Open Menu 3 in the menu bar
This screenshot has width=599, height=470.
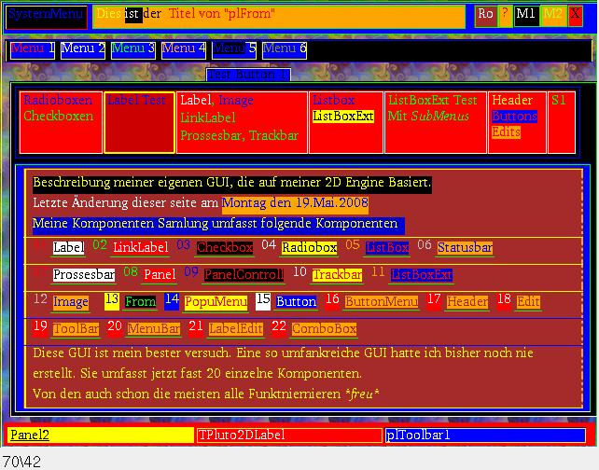(132, 48)
